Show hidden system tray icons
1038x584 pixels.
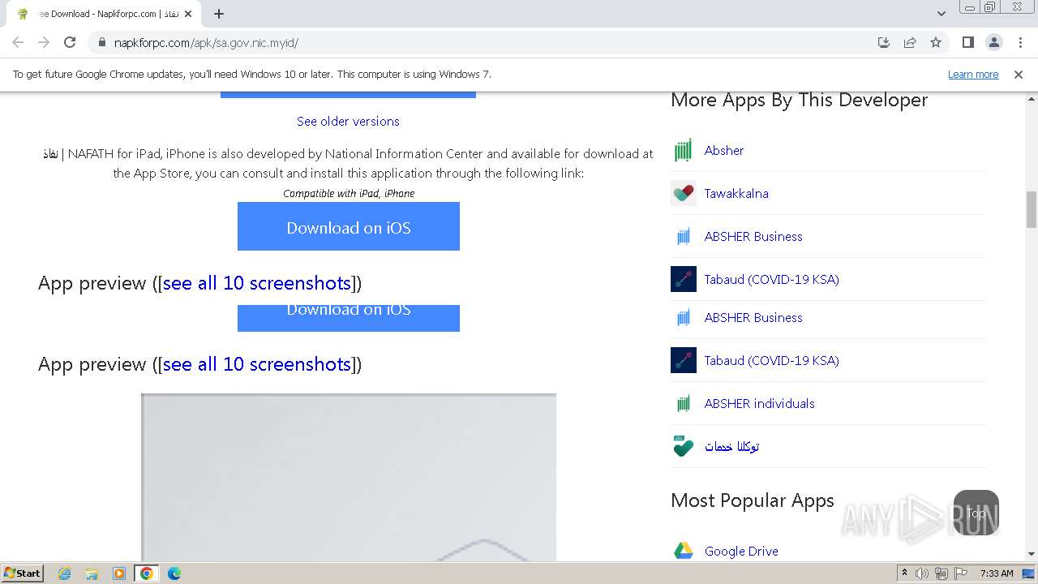click(904, 573)
